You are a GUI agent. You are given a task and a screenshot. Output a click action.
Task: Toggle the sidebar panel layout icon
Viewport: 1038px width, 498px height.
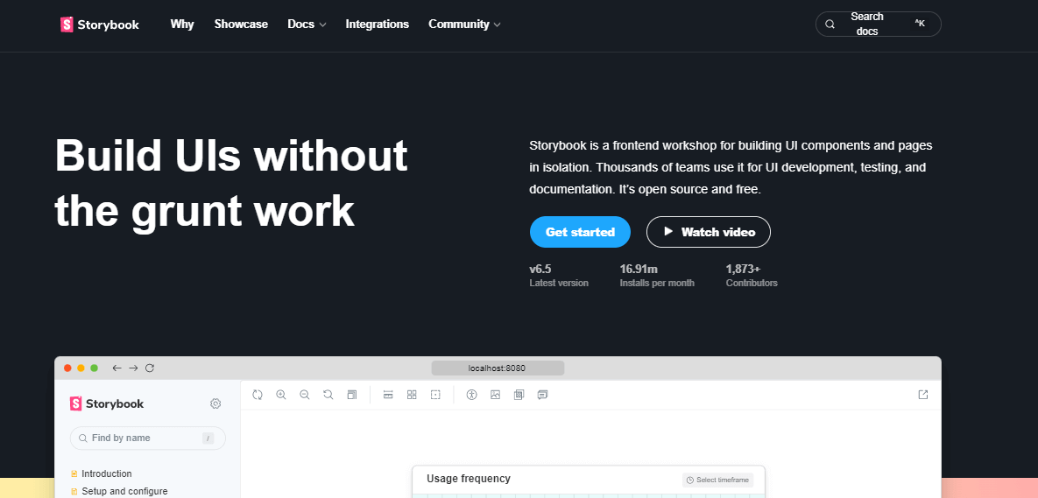tap(351, 395)
